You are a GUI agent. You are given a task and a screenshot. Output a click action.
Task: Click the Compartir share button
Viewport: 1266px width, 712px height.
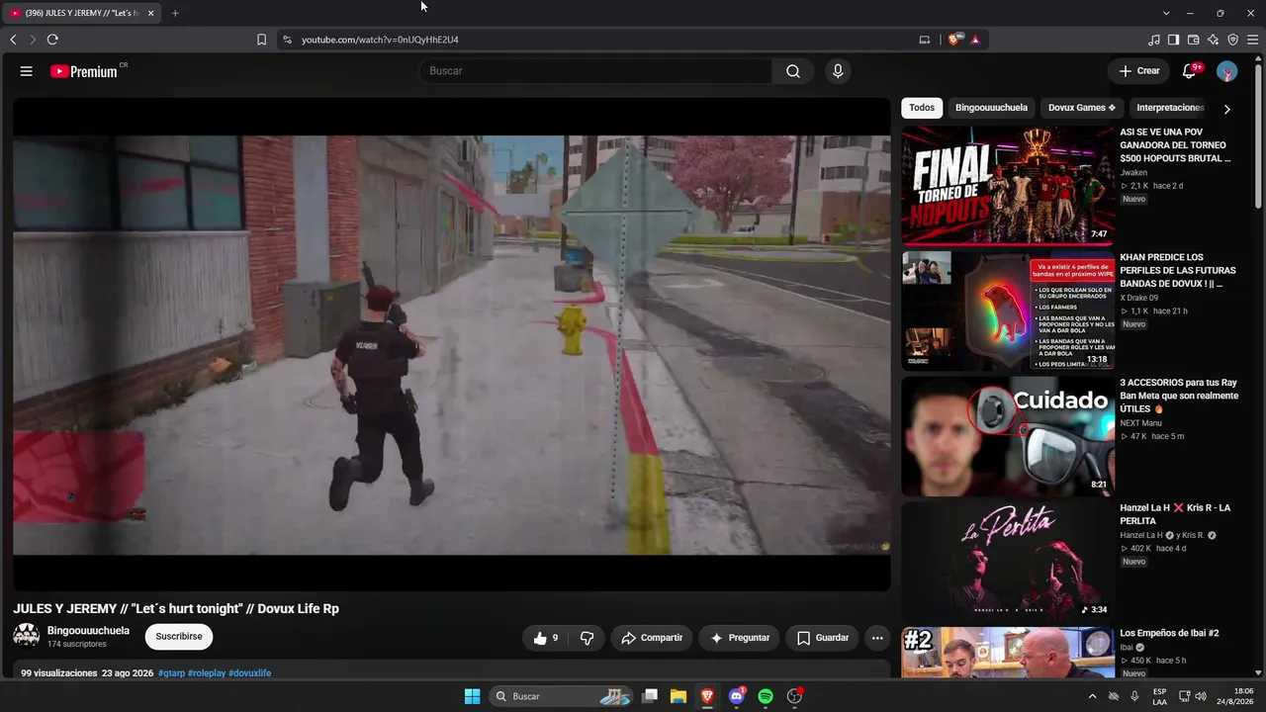coord(652,638)
